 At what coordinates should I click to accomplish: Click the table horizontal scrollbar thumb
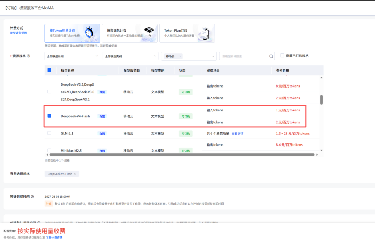tap(182, 155)
